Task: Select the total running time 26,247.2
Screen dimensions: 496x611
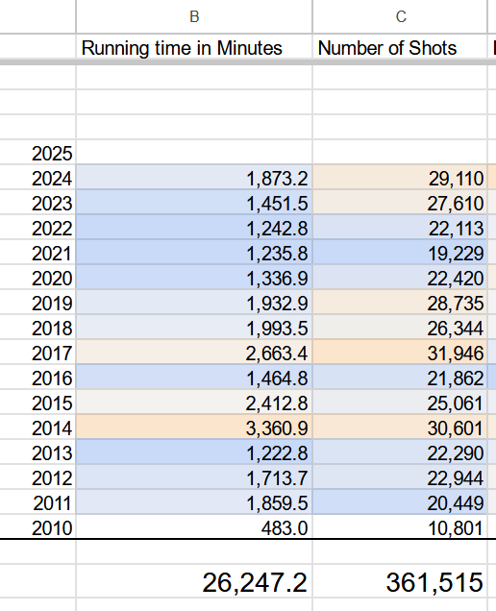Action: point(194,581)
